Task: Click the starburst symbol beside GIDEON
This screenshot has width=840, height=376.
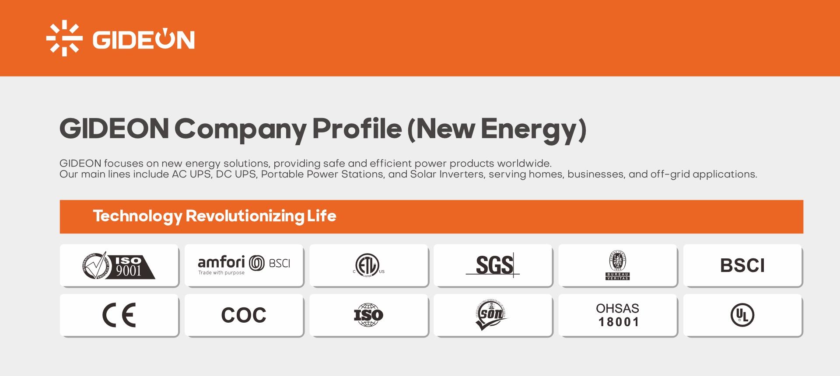Action: tap(64, 38)
